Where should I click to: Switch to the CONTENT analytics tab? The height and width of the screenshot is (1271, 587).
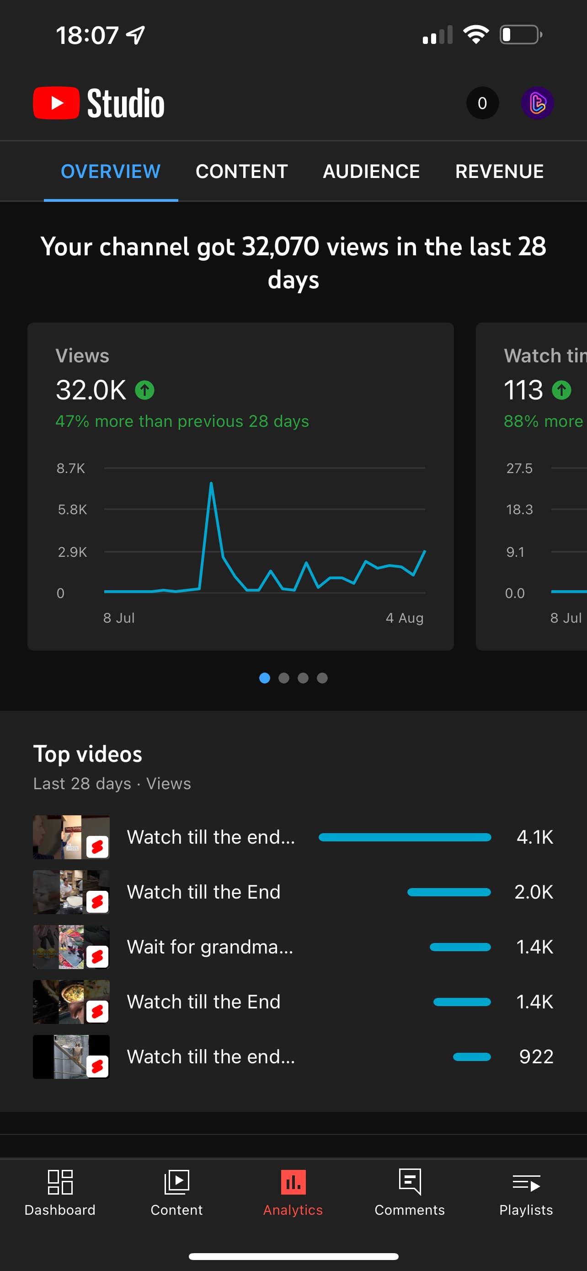tap(241, 171)
